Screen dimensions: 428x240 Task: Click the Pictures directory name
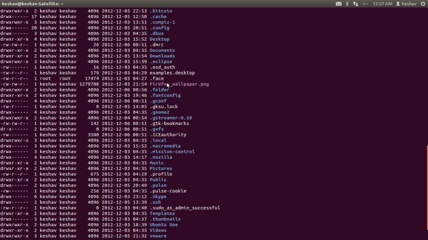(x=161, y=168)
